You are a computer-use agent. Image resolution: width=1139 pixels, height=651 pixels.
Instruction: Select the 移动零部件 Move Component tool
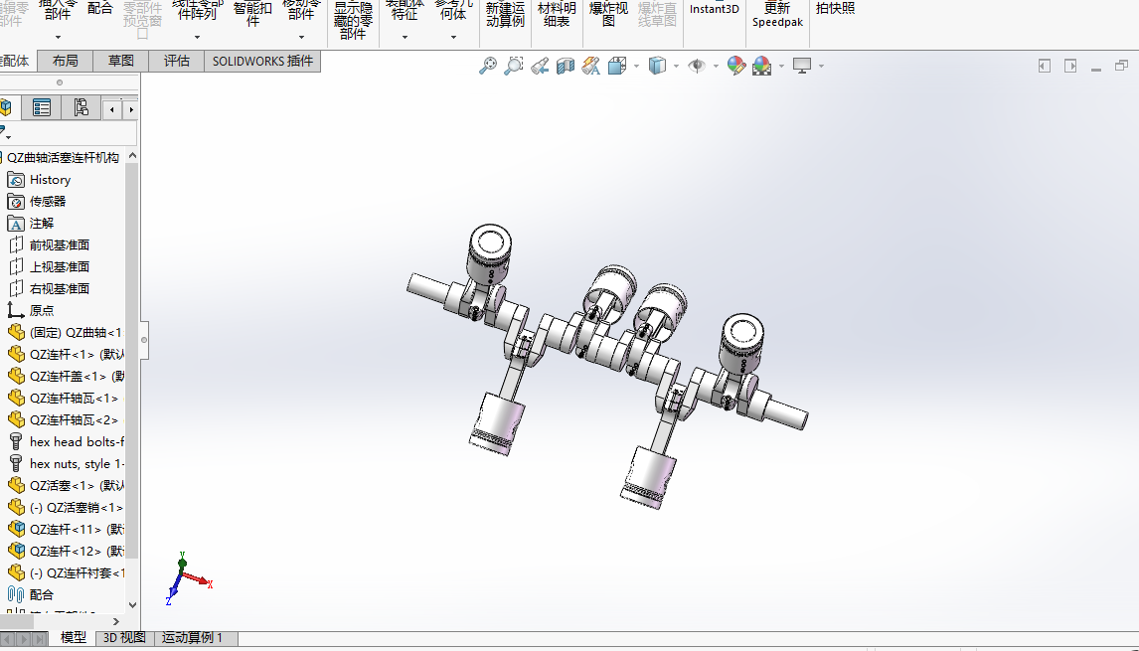pyautogui.click(x=301, y=12)
